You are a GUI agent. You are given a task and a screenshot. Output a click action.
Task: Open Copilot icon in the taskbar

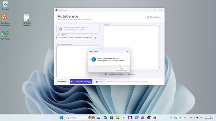[105, 118]
